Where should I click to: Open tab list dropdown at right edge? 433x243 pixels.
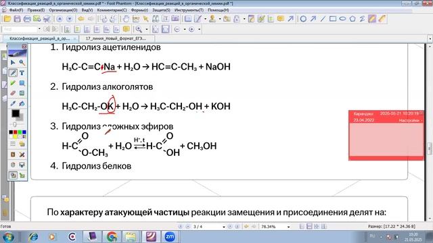(430, 39)
